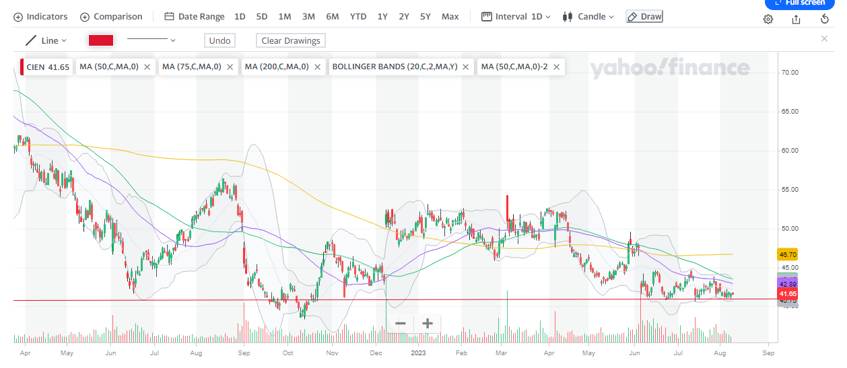This screenshot has width=847, height=368.
Task: Open chart settings gear icon
Action: click(x=768, y=19)
